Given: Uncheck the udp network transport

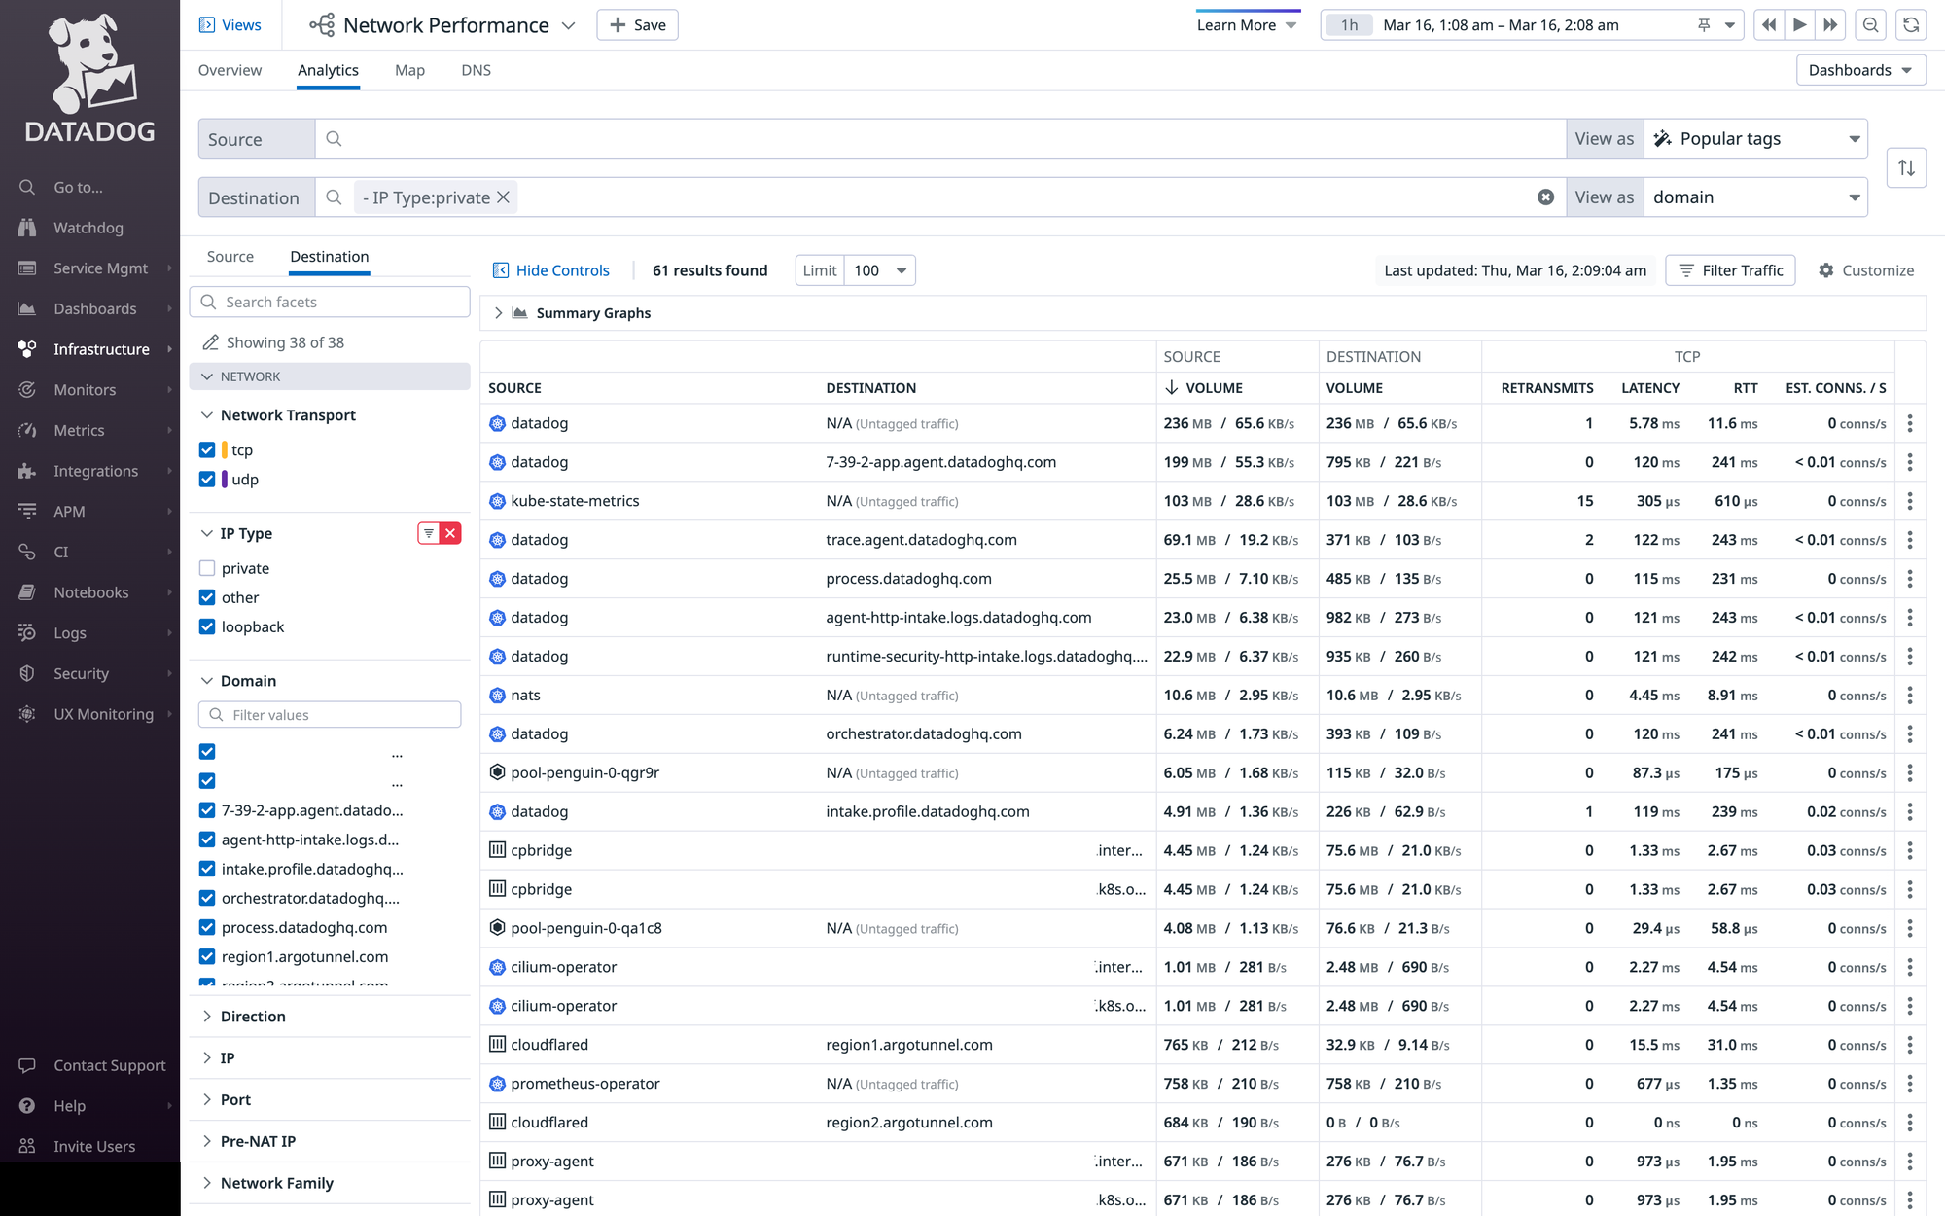Looking at the screenshot, I should click(x=207, y=480).
